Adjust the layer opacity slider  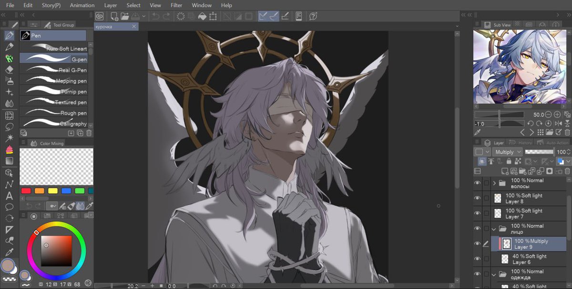point(539,152)
